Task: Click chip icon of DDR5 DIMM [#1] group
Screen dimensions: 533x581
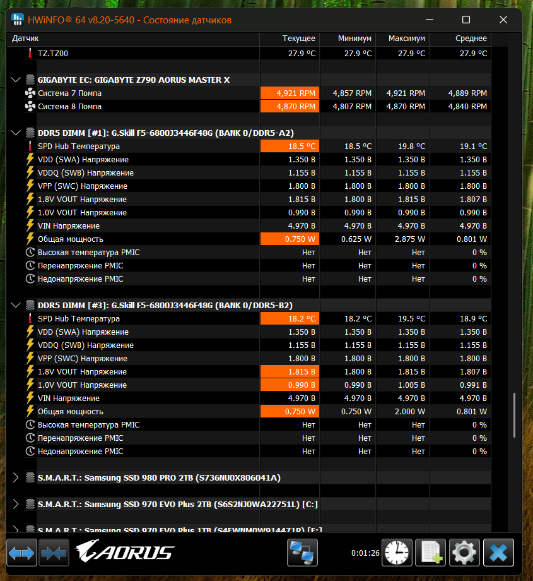Action: click(x=30, y=133)
